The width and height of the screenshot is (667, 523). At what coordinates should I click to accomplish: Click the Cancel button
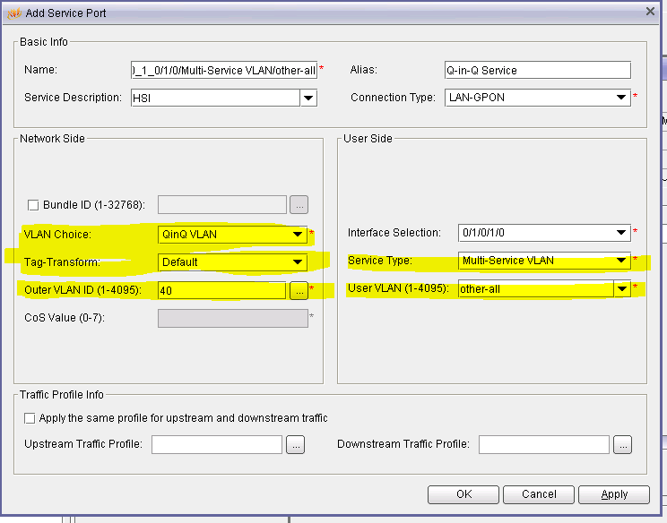pyautogui.click(x=539, y=494)
